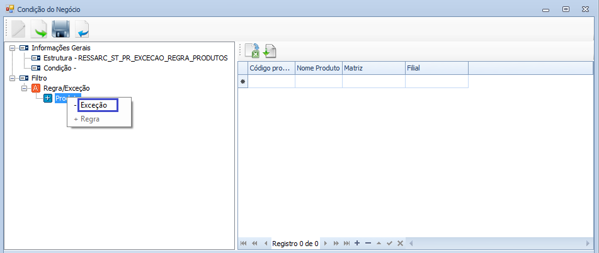This screenshot has height=253, width=599.
Task: Click the Condição do Negócio window icon
Action: [10, 9]
